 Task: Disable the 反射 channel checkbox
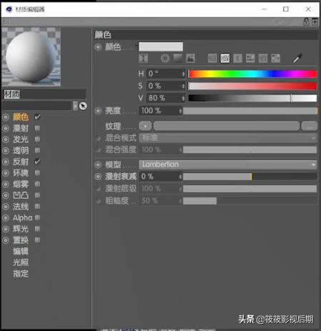(37, 162)
